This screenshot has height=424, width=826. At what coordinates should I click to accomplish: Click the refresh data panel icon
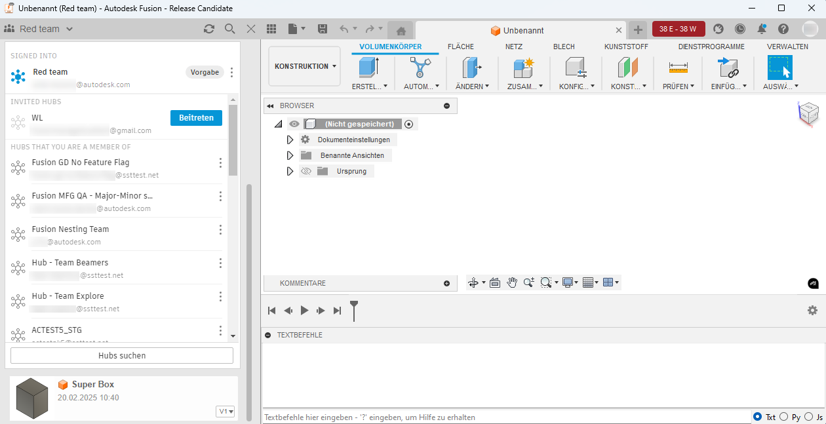pyautogui.click(x=209, y=29)
